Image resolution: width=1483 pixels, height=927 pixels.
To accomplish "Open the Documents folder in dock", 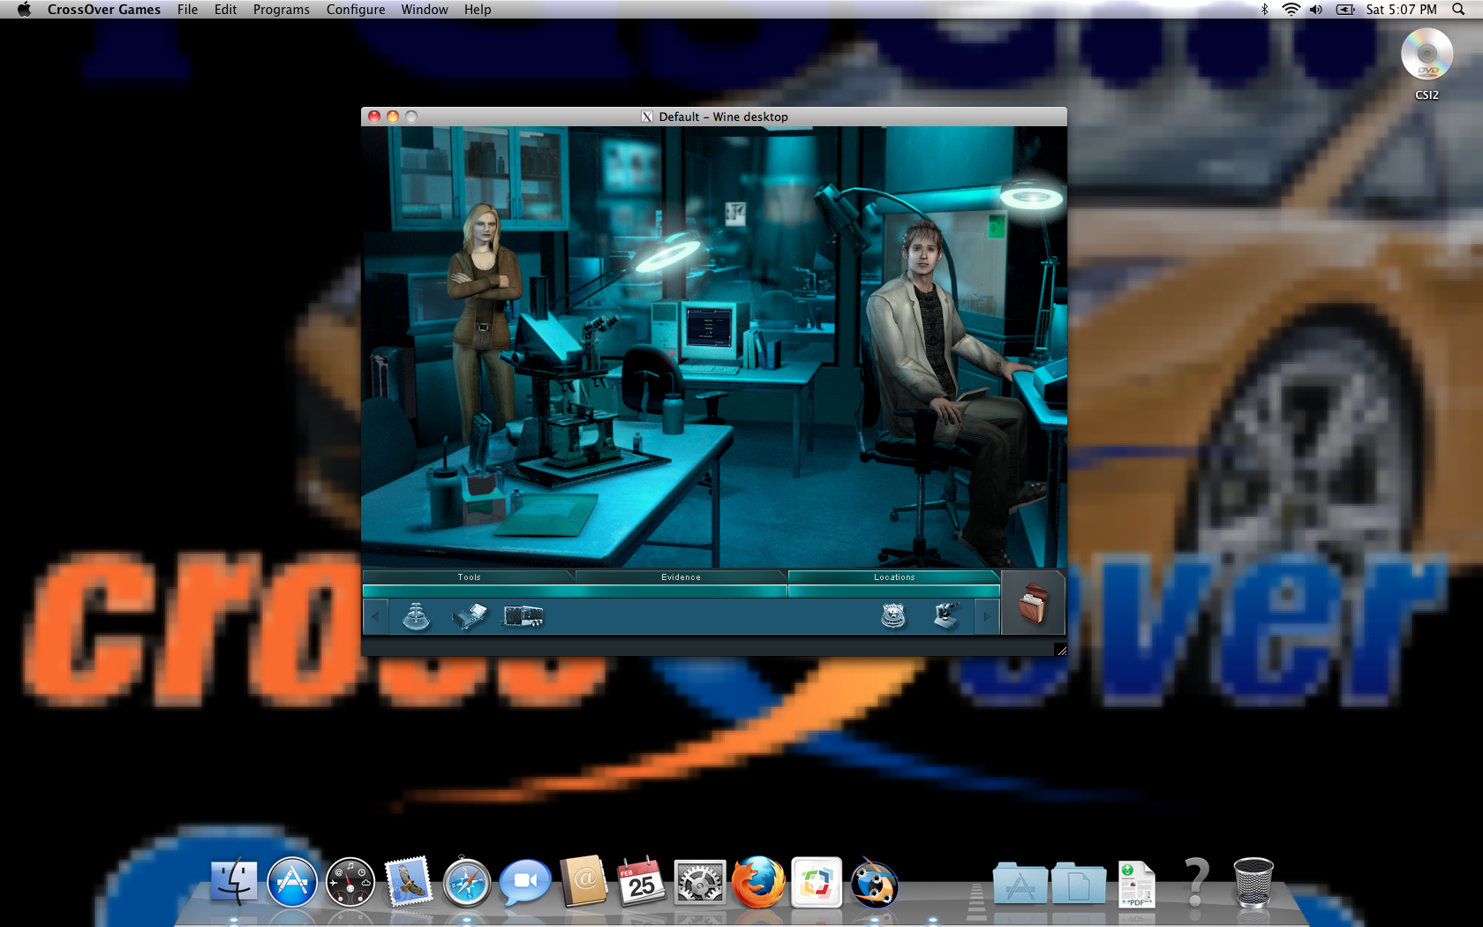I will click(x=1079, y=883).
